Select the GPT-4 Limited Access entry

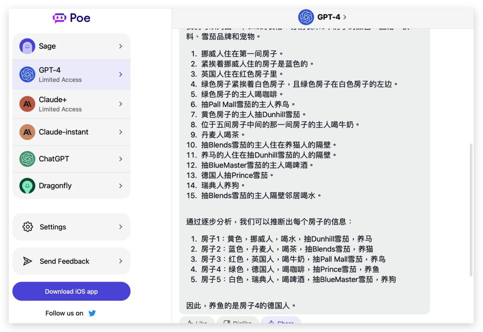71,74
